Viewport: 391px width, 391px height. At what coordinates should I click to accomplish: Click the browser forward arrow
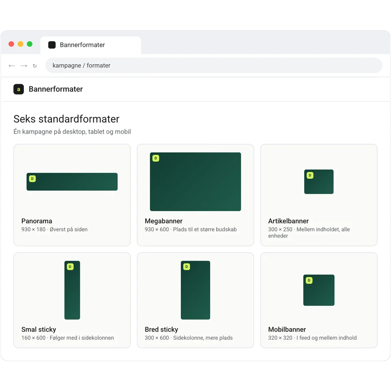pyautogui.click(x=24, y=66)
